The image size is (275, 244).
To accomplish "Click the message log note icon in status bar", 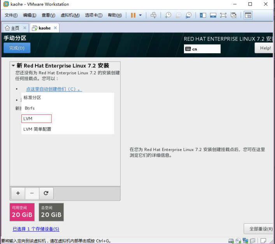I will [263, 240].
